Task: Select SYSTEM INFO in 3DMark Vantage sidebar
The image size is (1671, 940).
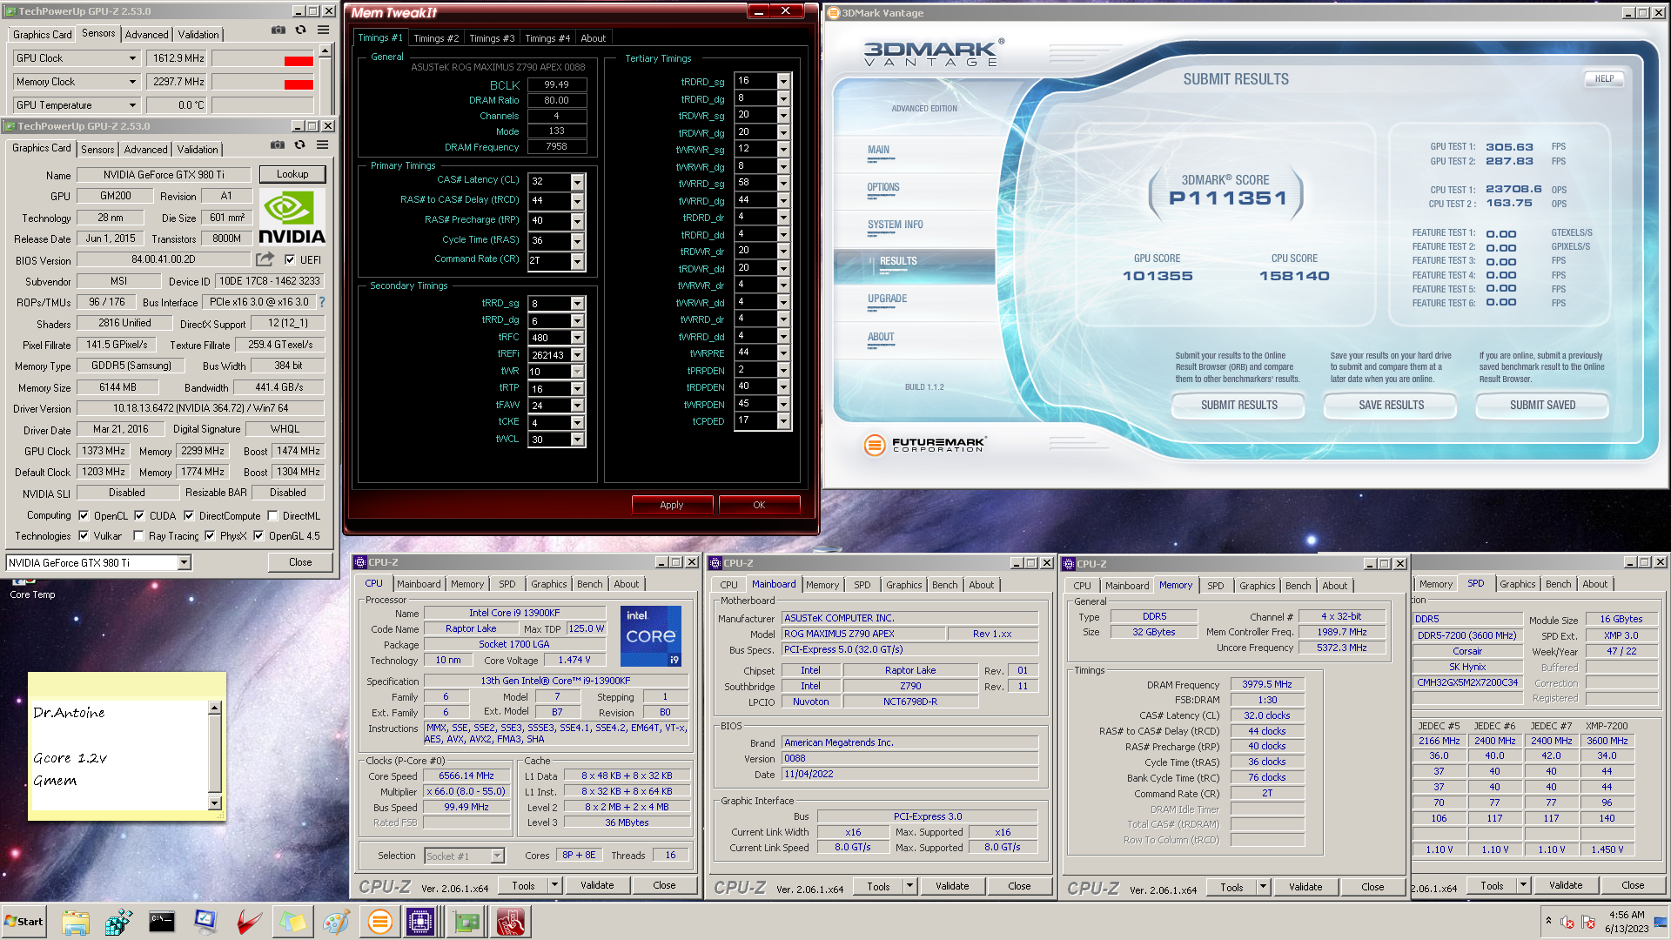Action: 895,225
